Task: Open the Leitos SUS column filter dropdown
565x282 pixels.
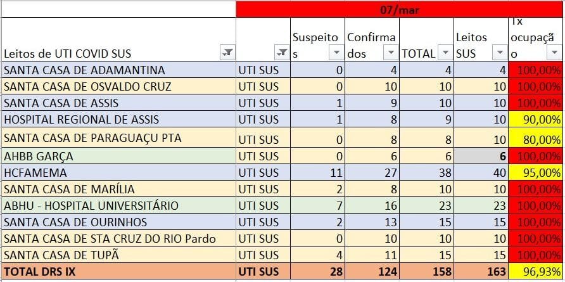Action: point(499,53)
